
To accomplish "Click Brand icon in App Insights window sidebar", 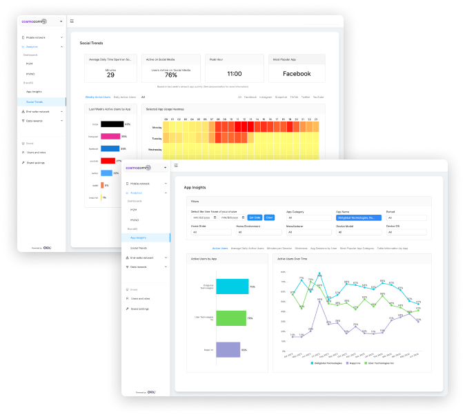I will tap(127, 289).
